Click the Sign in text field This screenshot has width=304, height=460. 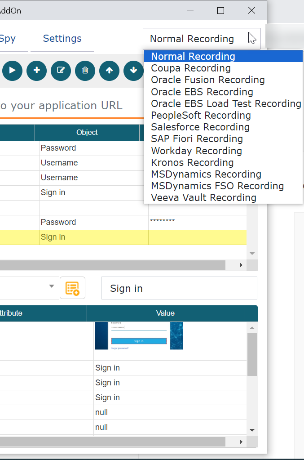179,288
